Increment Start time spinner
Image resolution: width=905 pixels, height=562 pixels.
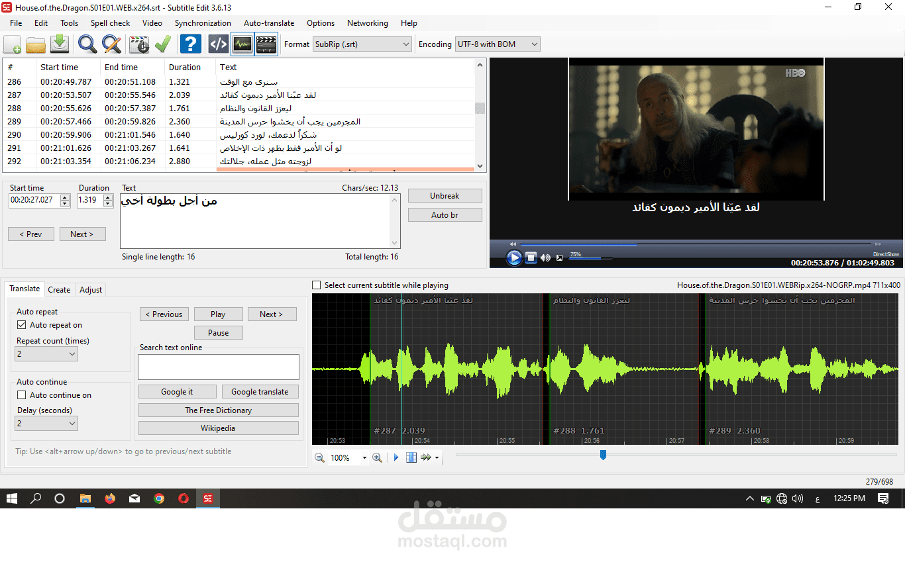(65, 197)
